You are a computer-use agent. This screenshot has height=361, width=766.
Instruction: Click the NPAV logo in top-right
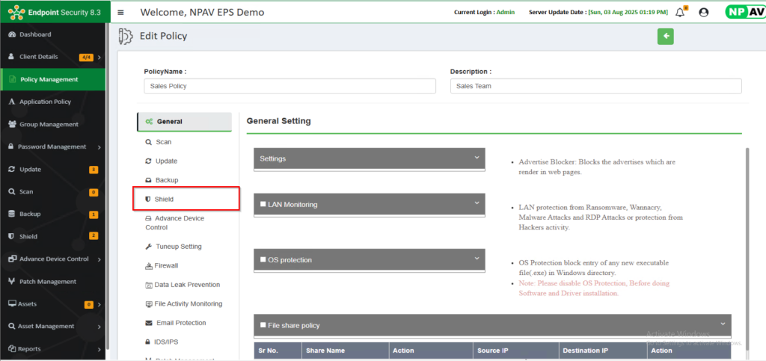744,12
